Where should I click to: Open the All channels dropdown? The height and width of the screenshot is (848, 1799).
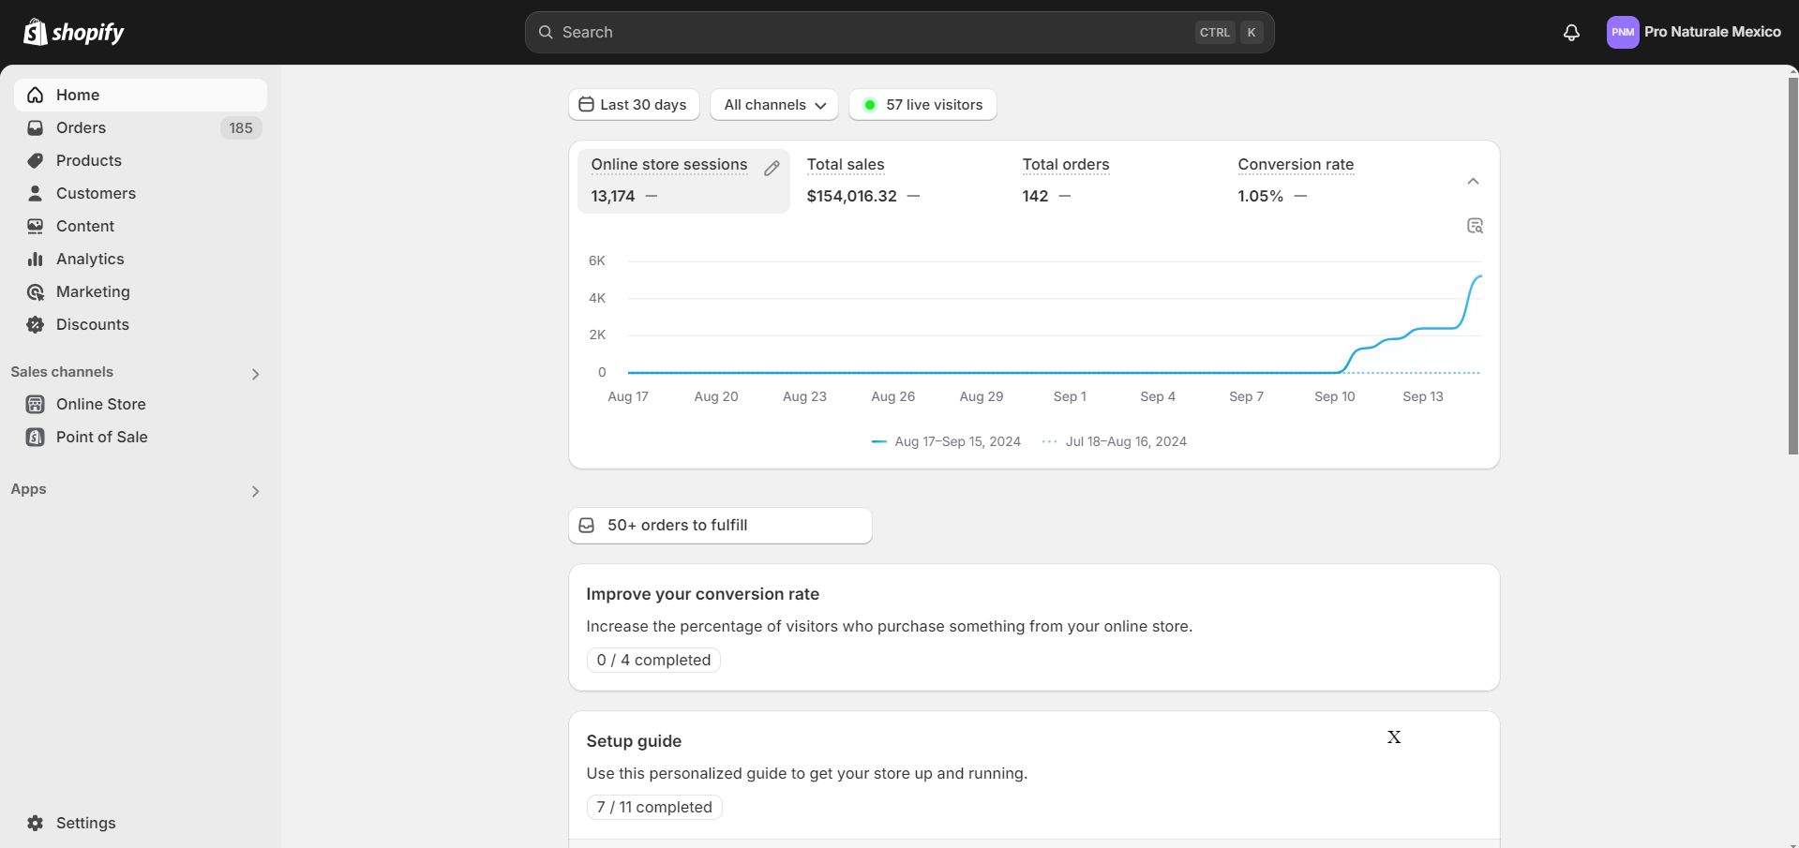774,105
